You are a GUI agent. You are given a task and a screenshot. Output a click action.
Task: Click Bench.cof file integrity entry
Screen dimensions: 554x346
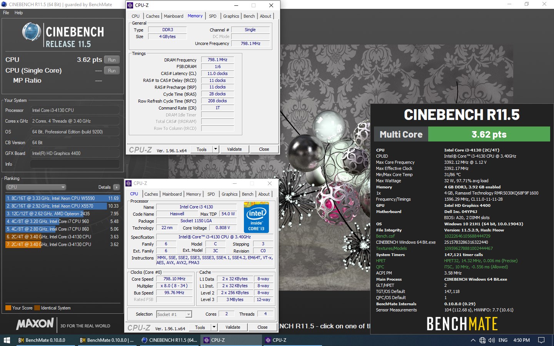click(x=385, y=236)
